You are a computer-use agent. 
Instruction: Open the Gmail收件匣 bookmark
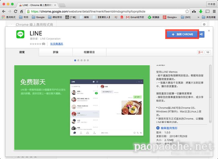click(x=135, y=17)
